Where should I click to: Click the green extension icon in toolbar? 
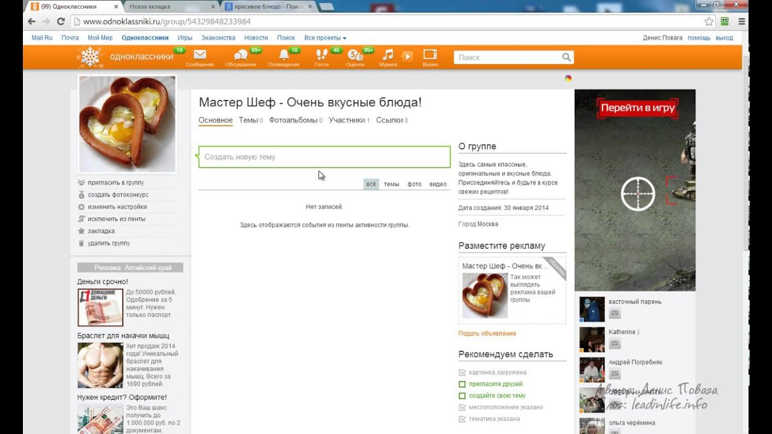click(726, 21)
